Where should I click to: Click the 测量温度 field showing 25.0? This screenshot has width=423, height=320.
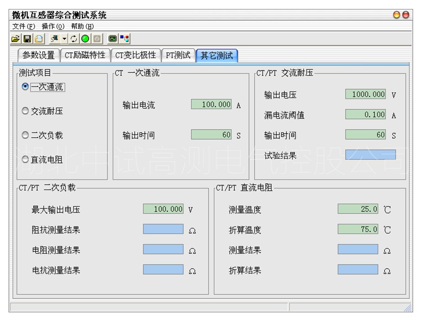coord(358,209)
